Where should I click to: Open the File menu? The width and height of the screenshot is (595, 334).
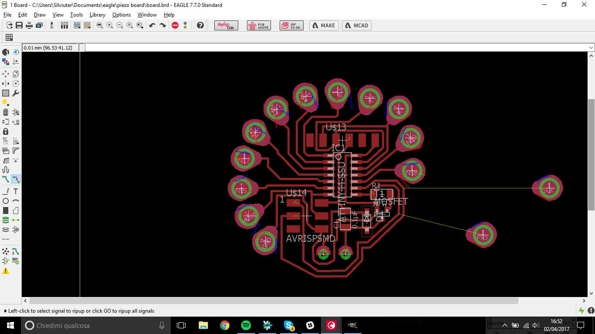click(7, 15)
